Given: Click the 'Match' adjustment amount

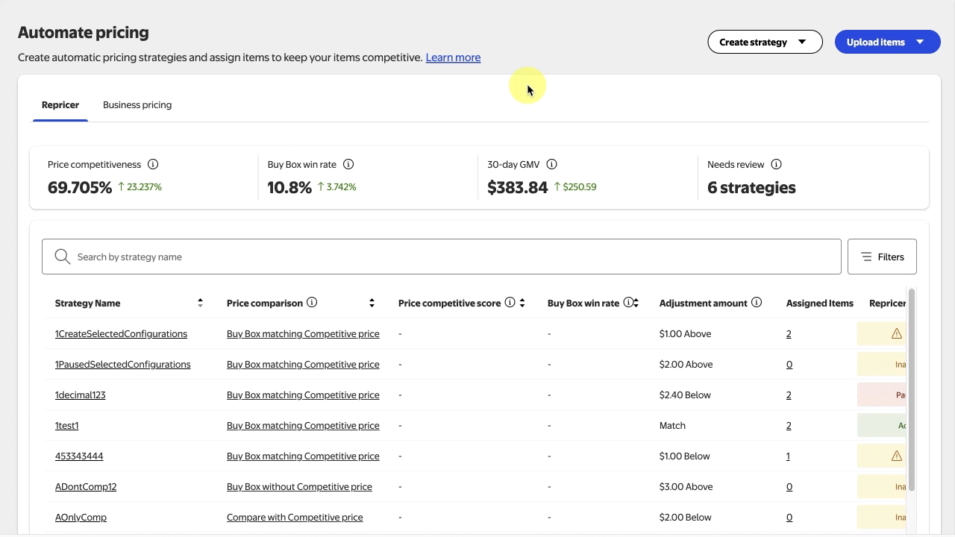Looking at the screenshot, I should [672, 425].
